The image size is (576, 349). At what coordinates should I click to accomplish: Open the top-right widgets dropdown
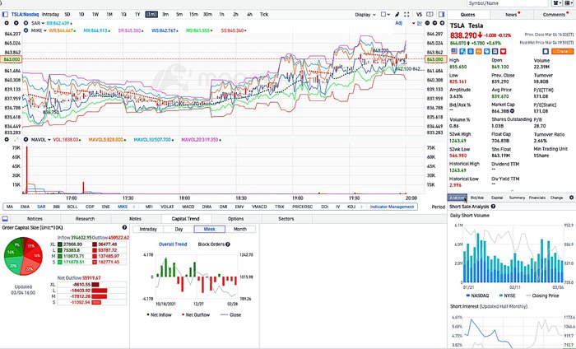[x=557, y=3]
